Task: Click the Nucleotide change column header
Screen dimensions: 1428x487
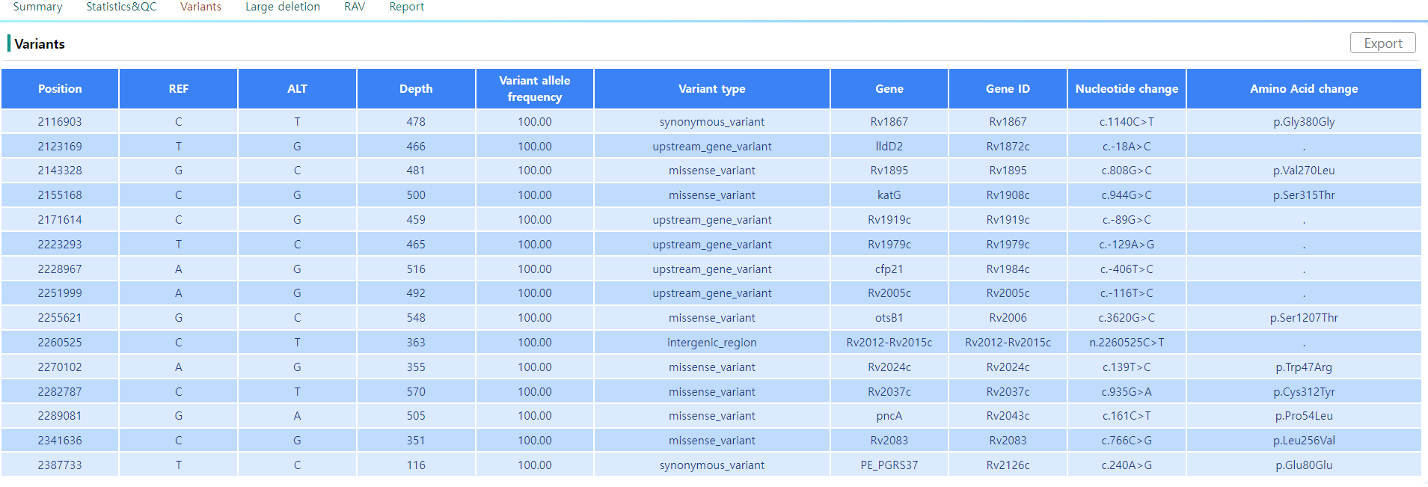Action: click(x=1127, y=88)
